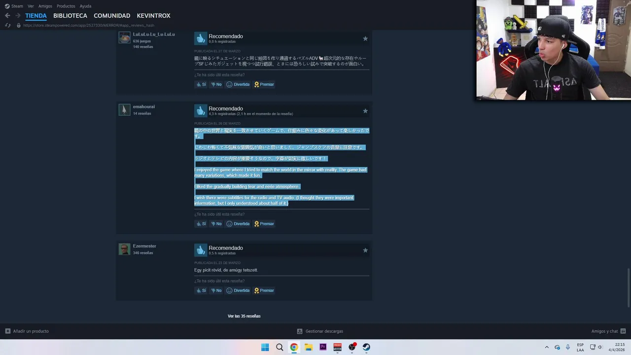The image size is (631, 355).
Task: Open Ezermester's avatar
Action: (124, 249)
